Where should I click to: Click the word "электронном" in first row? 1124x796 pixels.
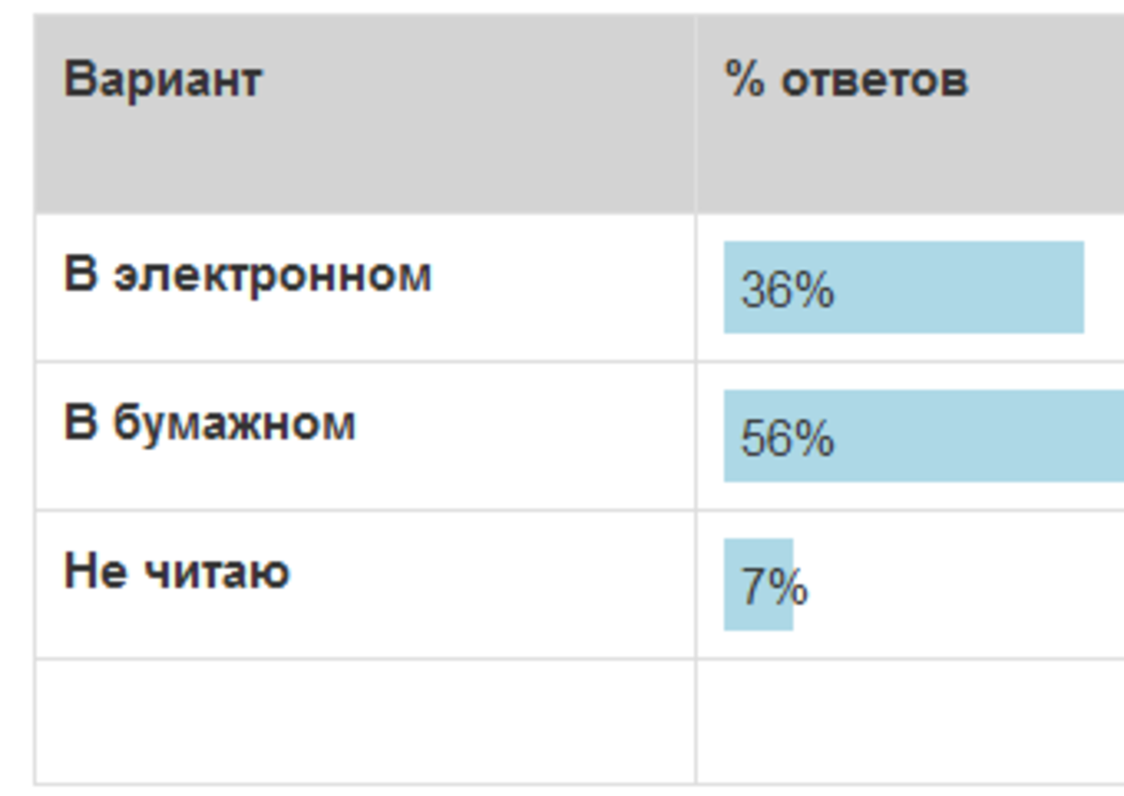pyautogui.click(x=272, y=276)
